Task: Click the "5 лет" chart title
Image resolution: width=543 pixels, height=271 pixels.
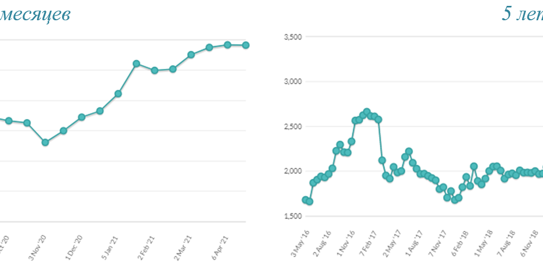Action: (522, 14)
